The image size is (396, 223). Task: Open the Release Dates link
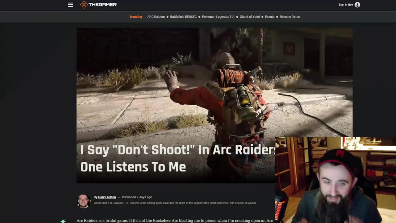point(290,17)
